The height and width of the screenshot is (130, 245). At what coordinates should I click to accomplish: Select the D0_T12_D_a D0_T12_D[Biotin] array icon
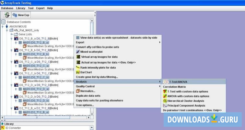(x=16, y=85)
